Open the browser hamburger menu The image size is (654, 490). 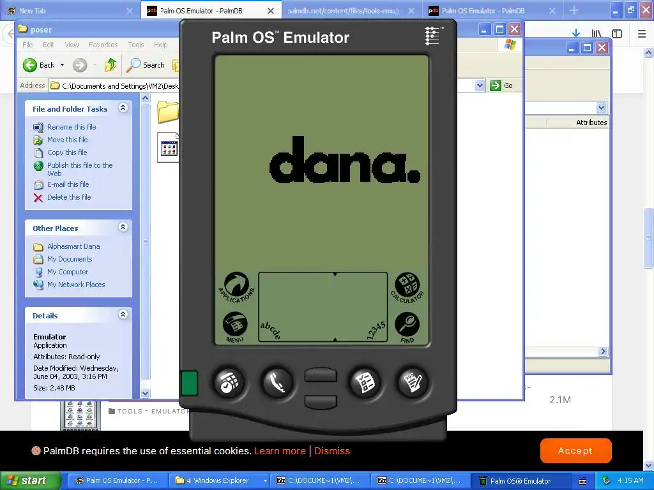[642, 33]
